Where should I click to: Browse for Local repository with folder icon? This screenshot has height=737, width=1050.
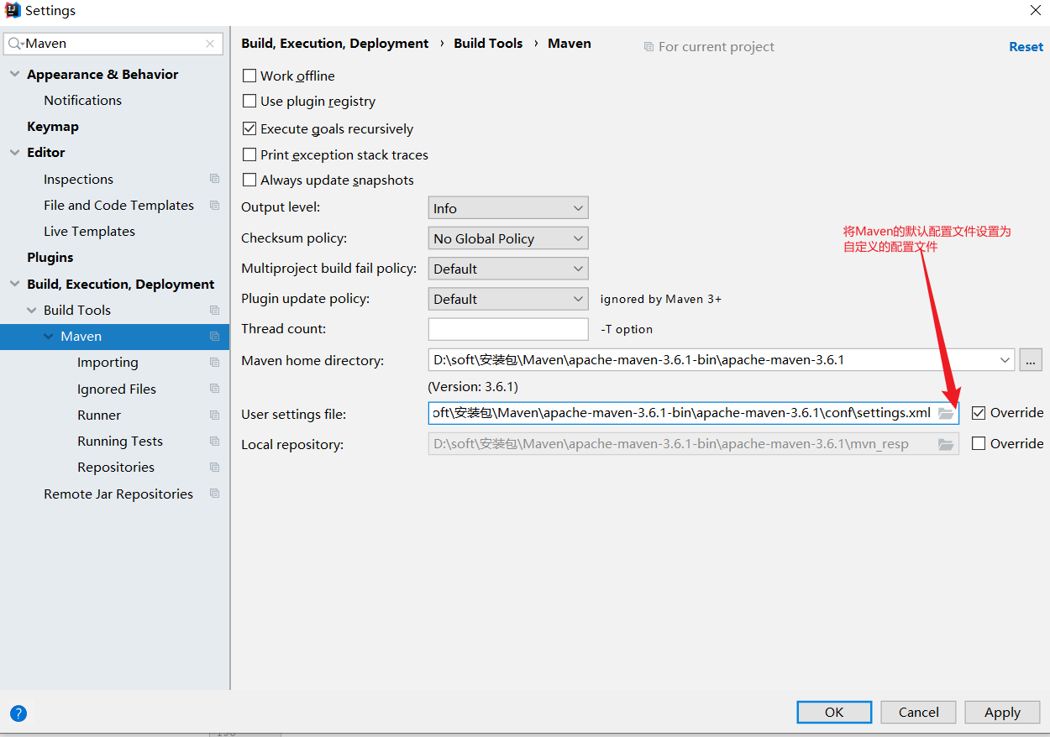click(x=946, y=444)
